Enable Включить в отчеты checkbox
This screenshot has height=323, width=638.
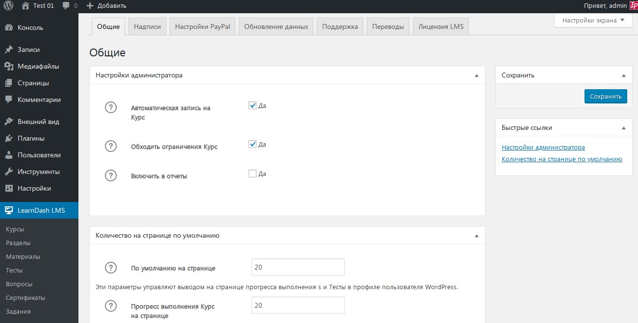click(253, 174)
